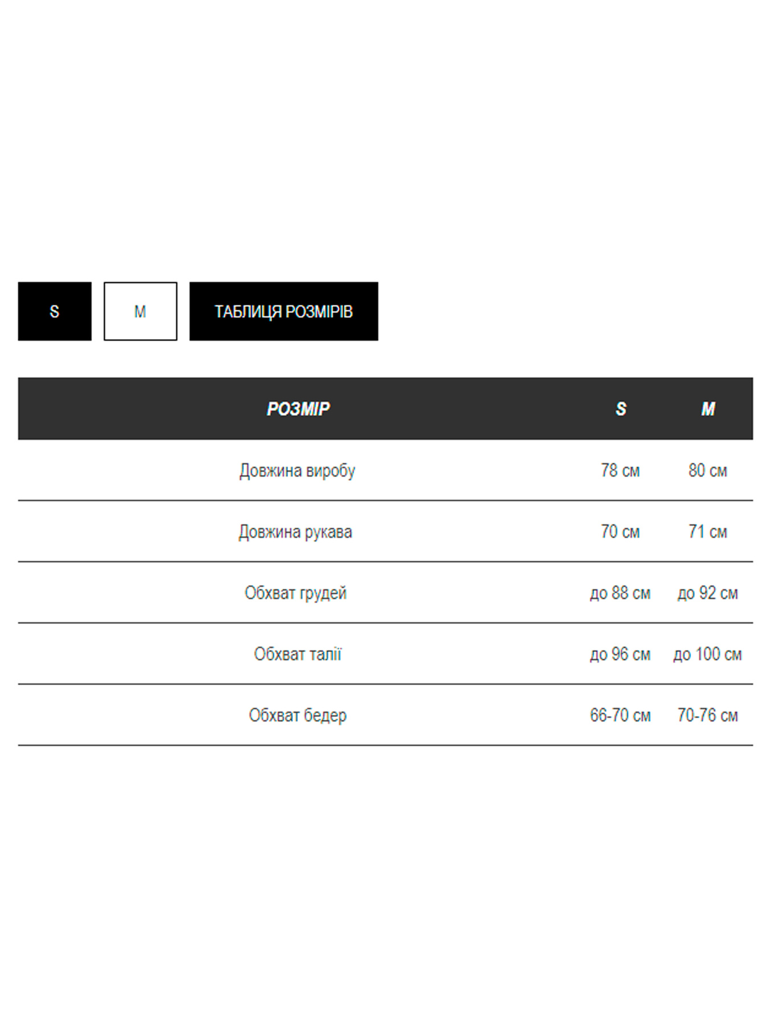Click the Довжина рукава row label
Screen dimensions: 770x1026
point(295,532)
